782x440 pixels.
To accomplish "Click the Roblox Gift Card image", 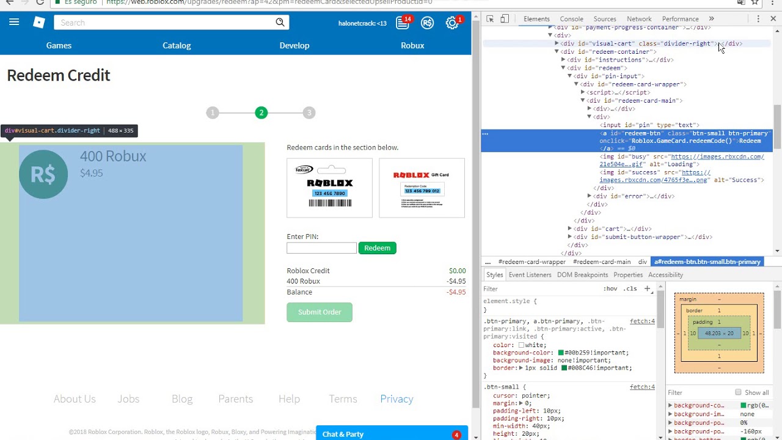I will (422, 188).
